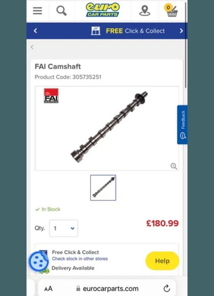
Task: Open Check stock in other stores link
Action: coord(80,259)
